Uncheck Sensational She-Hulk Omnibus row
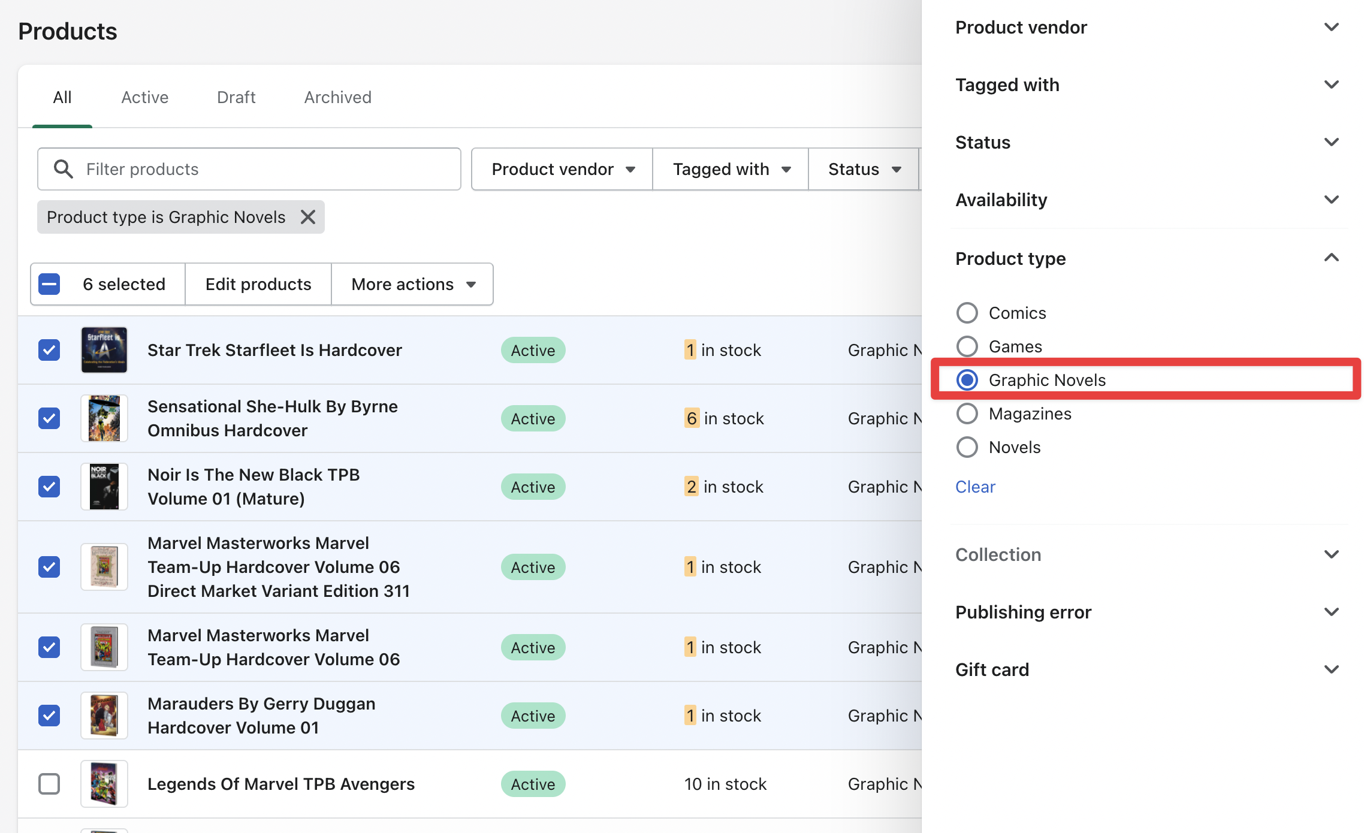 click(49, 418)
